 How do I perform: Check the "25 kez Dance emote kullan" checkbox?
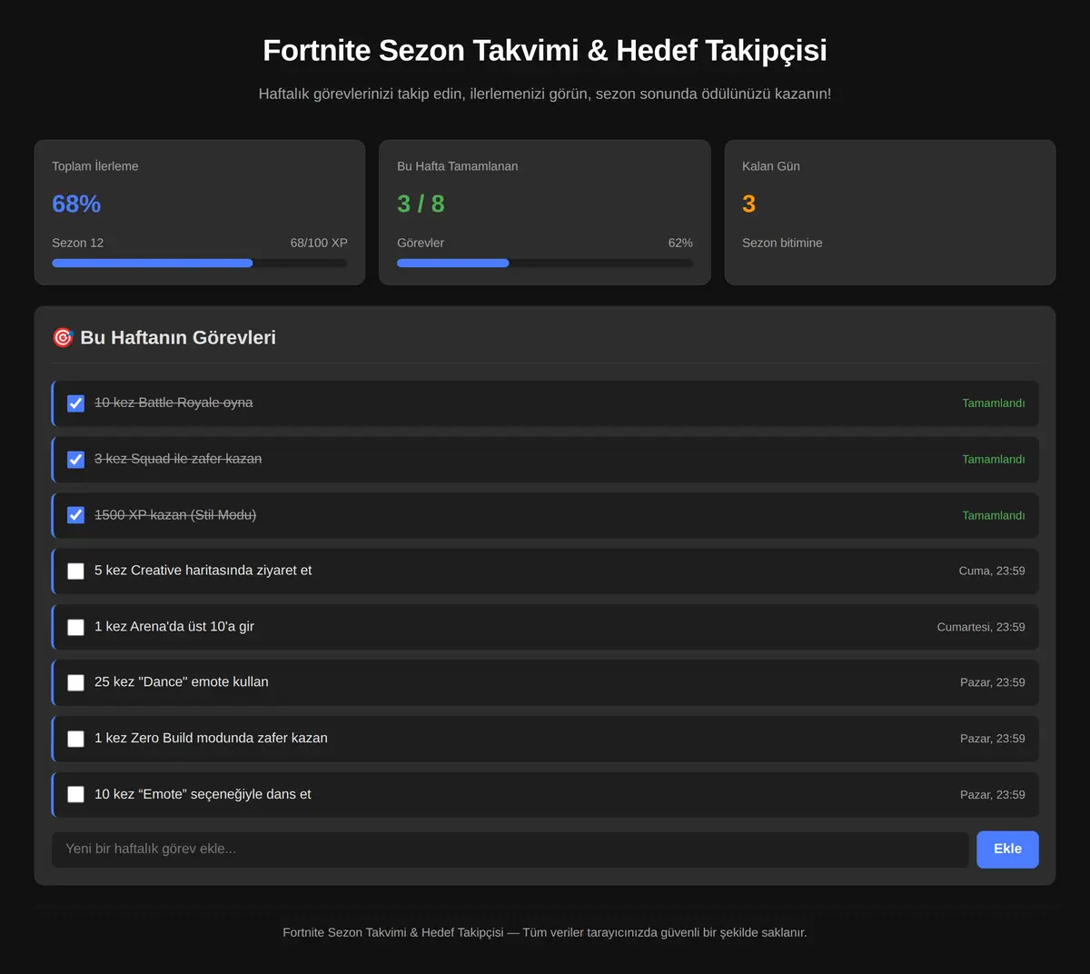[76, 683]
